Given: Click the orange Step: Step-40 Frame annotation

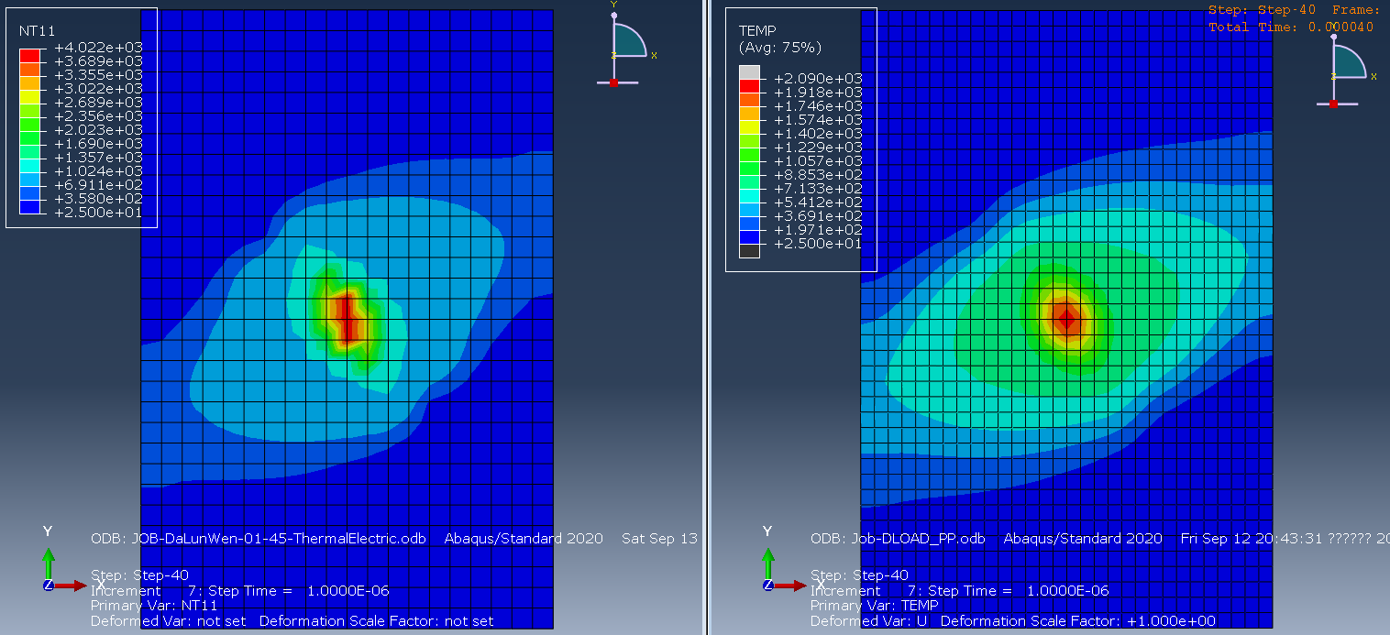Looking at the screenshot, I should tap(1294, 10).
